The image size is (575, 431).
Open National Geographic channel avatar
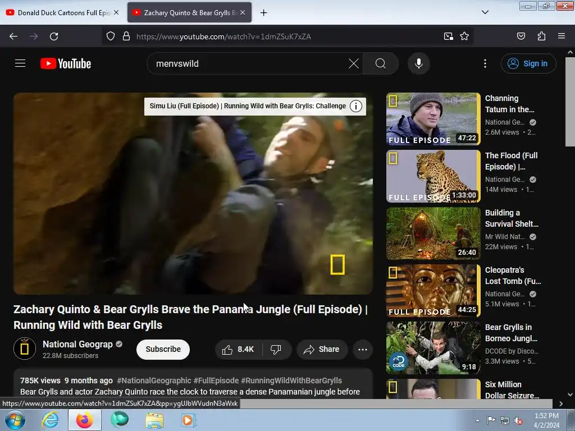(25, 349)
